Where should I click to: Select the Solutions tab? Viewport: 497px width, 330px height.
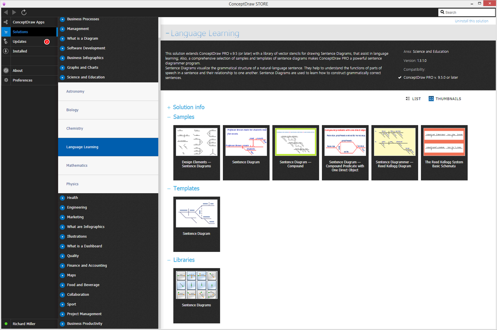[x=29, y=32]
